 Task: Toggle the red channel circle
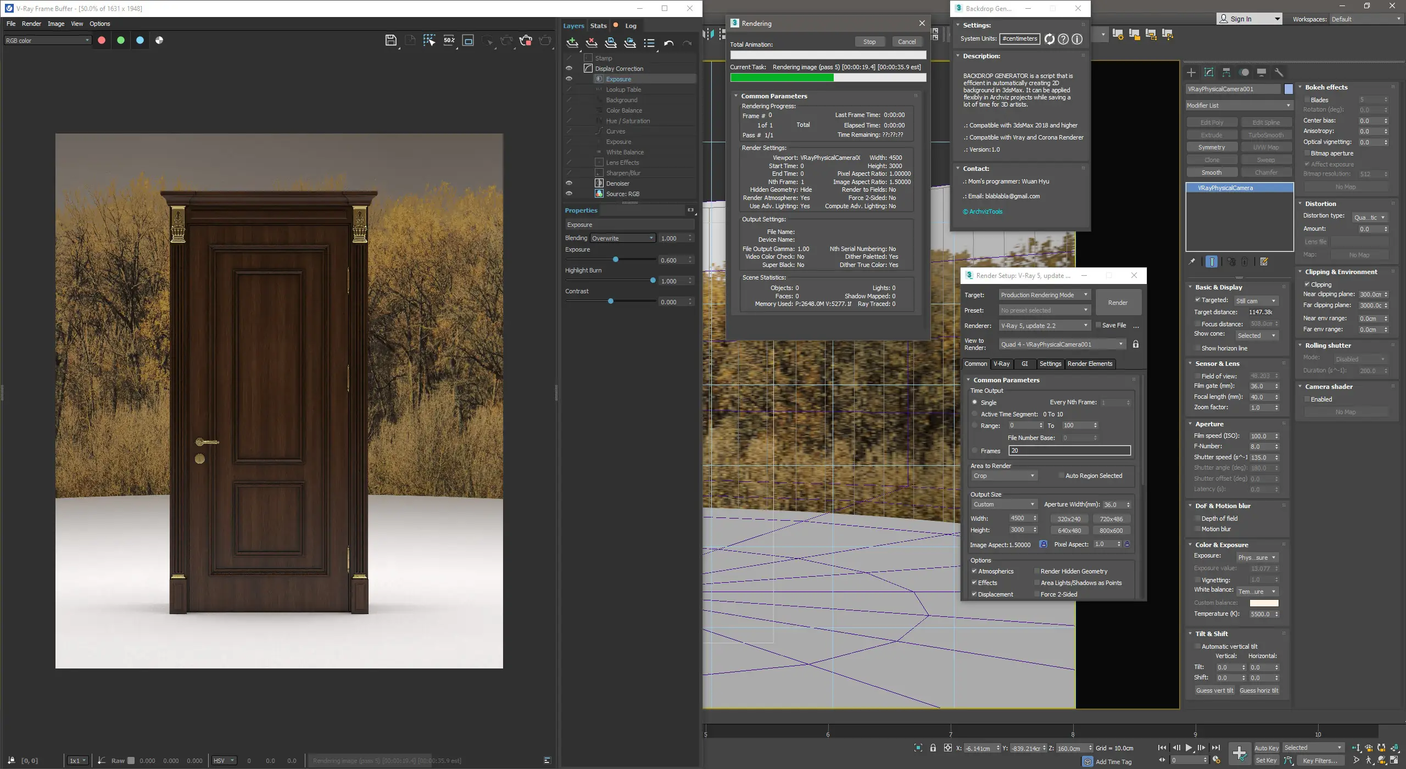[102, 40]
